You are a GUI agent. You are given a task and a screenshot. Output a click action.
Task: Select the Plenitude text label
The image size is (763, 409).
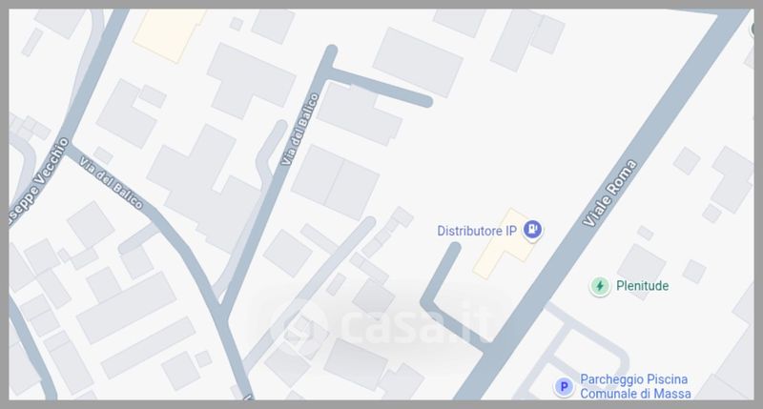[642, 286]
